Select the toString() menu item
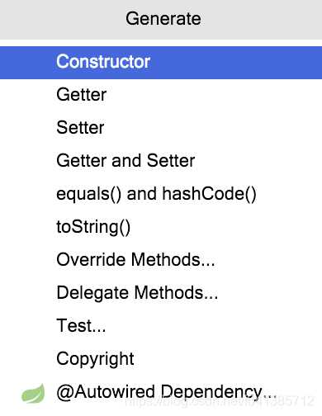This screenshot has height=416, width=322. pyautogui.click(x=161, y=227)
